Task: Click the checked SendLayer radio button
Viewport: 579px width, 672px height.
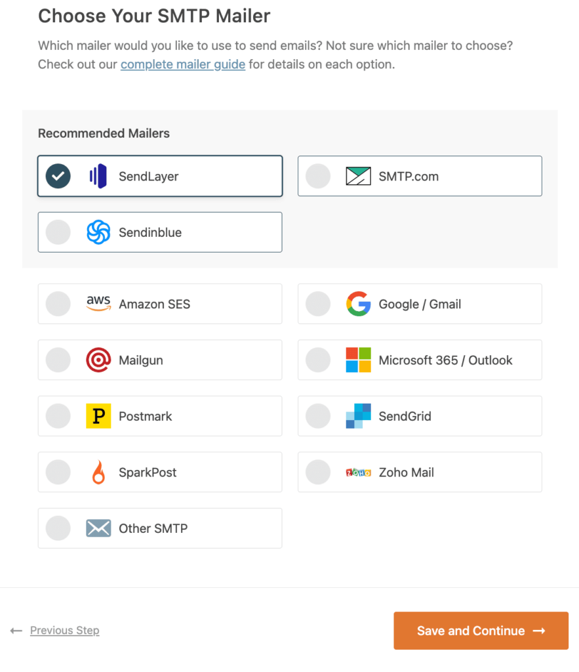Action: [58, 176]
